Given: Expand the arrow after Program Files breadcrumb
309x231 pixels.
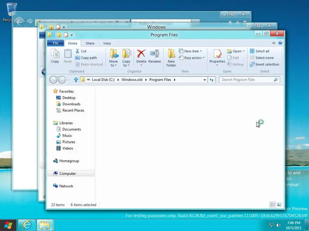Looking at the screenshot, I should [x=175, y=80].
